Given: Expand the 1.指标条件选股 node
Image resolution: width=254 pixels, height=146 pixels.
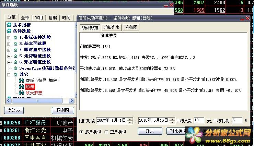Looking at the screenshot, I should click(9, 38).
